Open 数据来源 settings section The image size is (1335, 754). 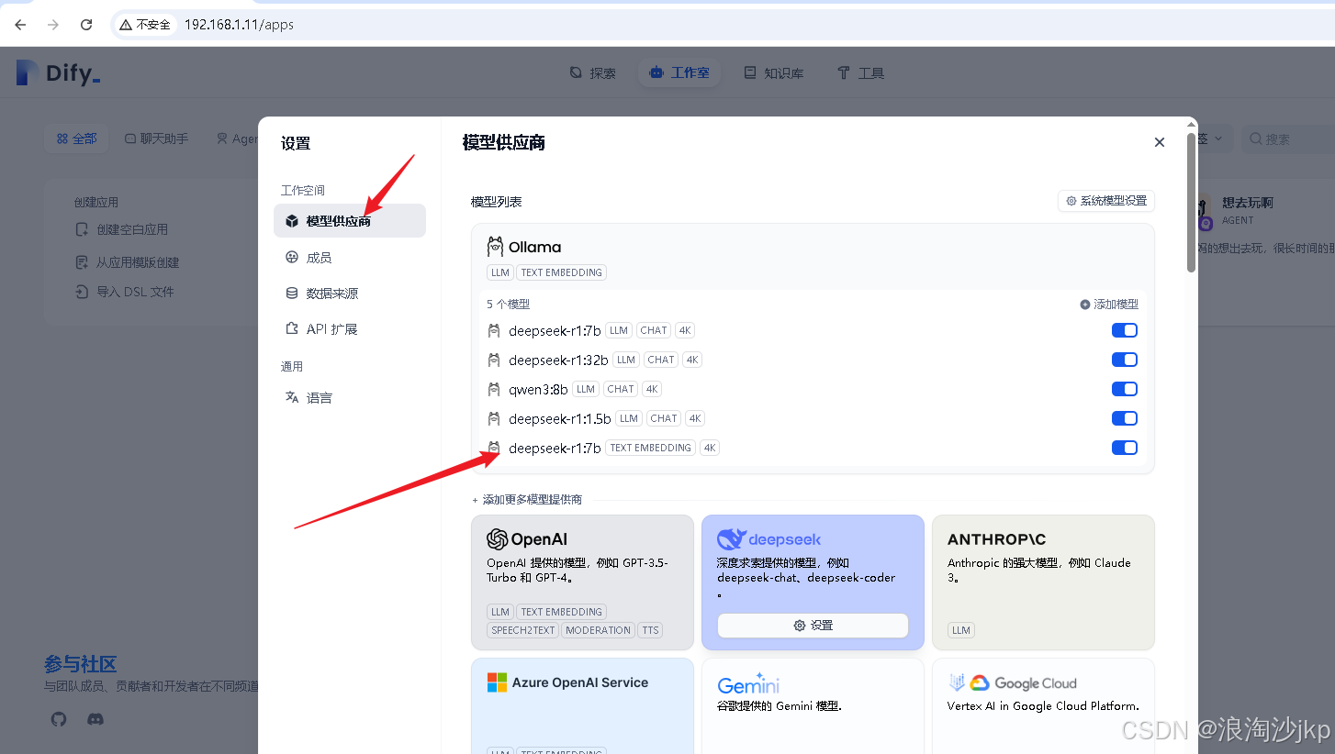tap(350, 294)
